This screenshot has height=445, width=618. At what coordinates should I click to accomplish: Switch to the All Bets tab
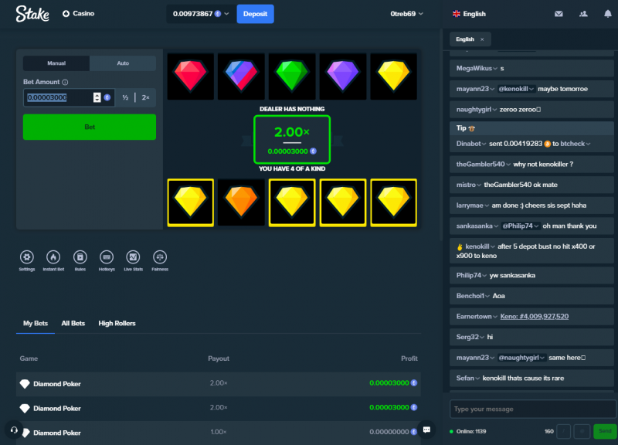tap(73, 323)
